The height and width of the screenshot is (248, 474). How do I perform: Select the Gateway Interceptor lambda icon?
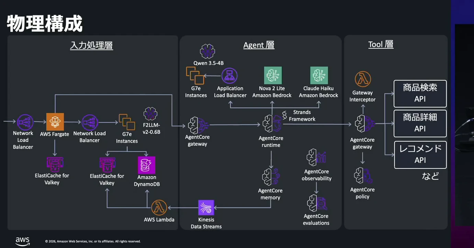click(363, 79)
